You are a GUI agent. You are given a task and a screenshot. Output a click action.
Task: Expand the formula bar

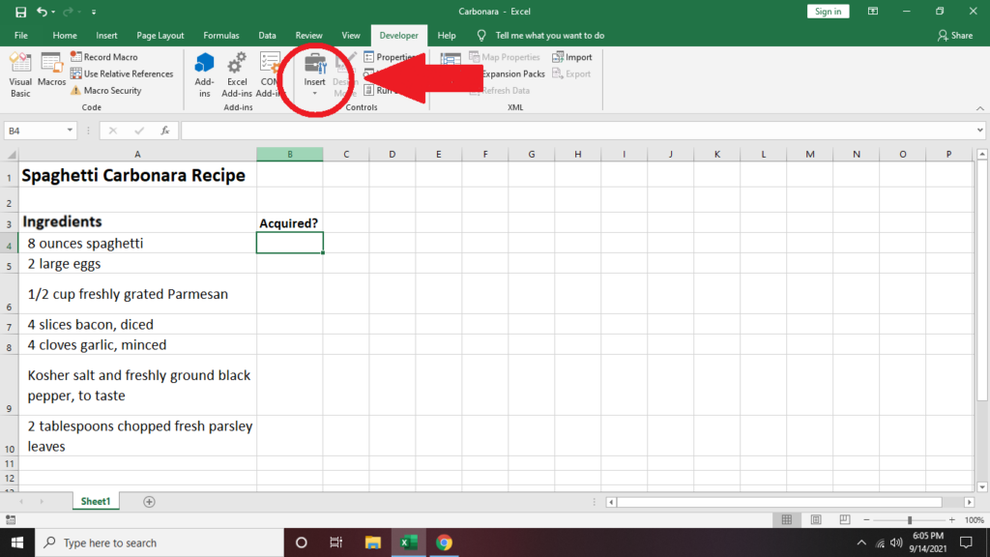tap(980, 131)
